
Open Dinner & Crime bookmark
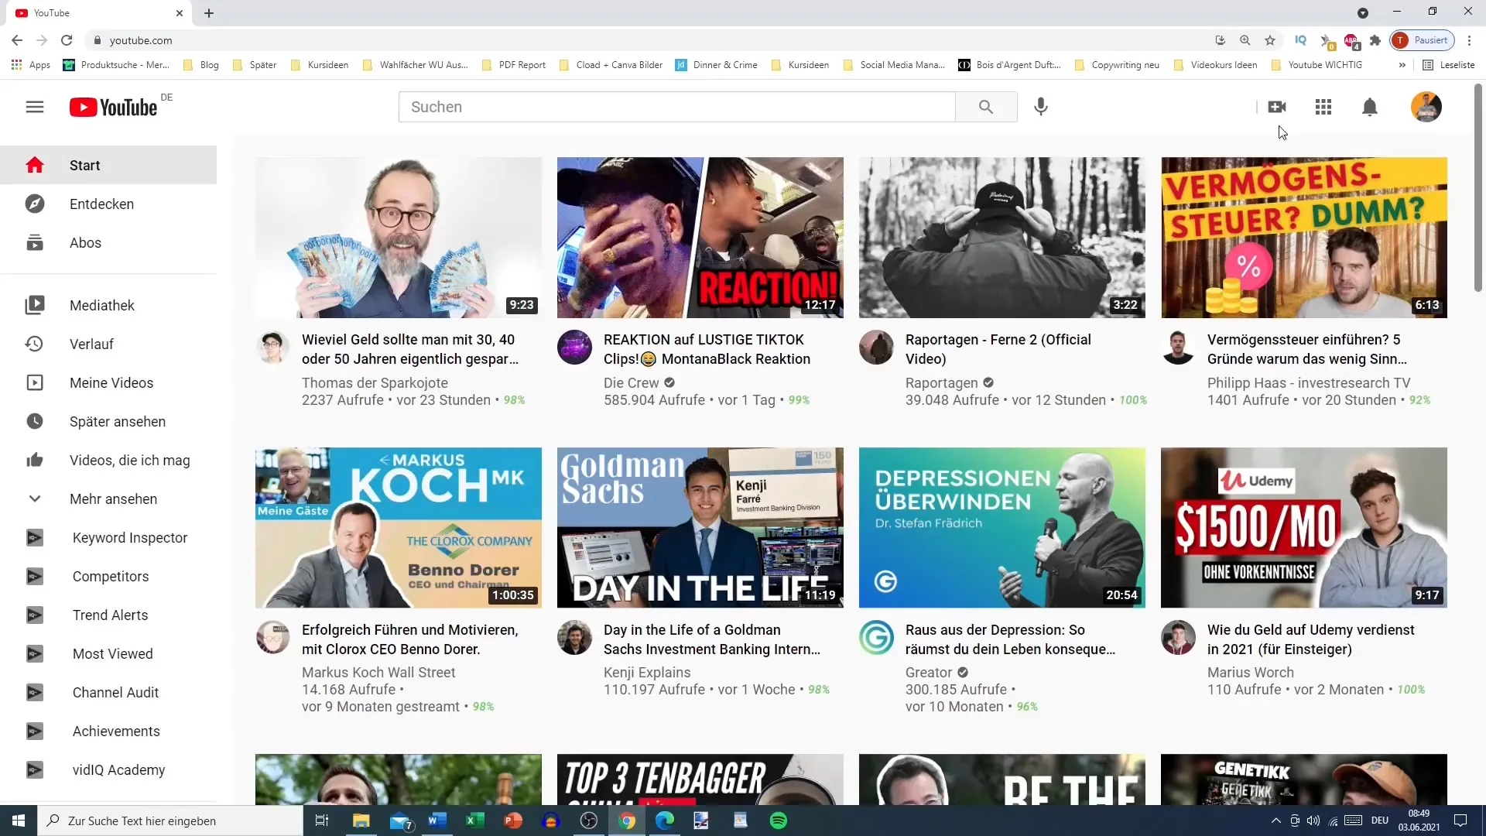(717, 65)
